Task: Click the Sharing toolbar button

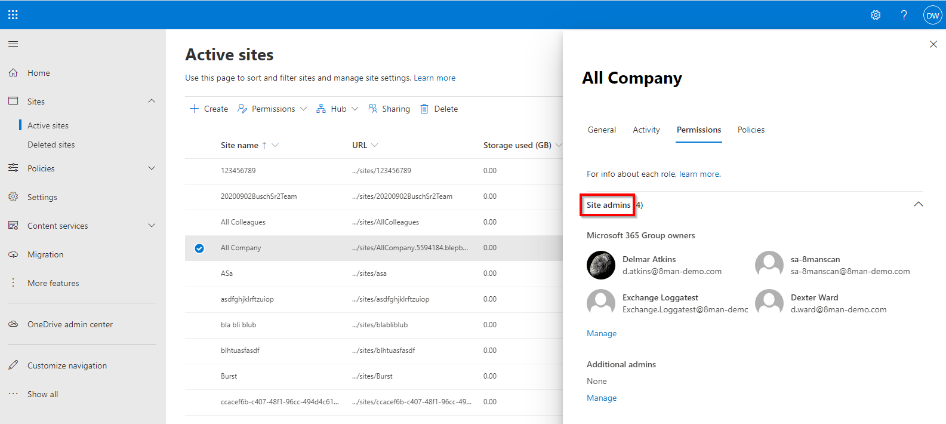Action: [x=389, y=109]
